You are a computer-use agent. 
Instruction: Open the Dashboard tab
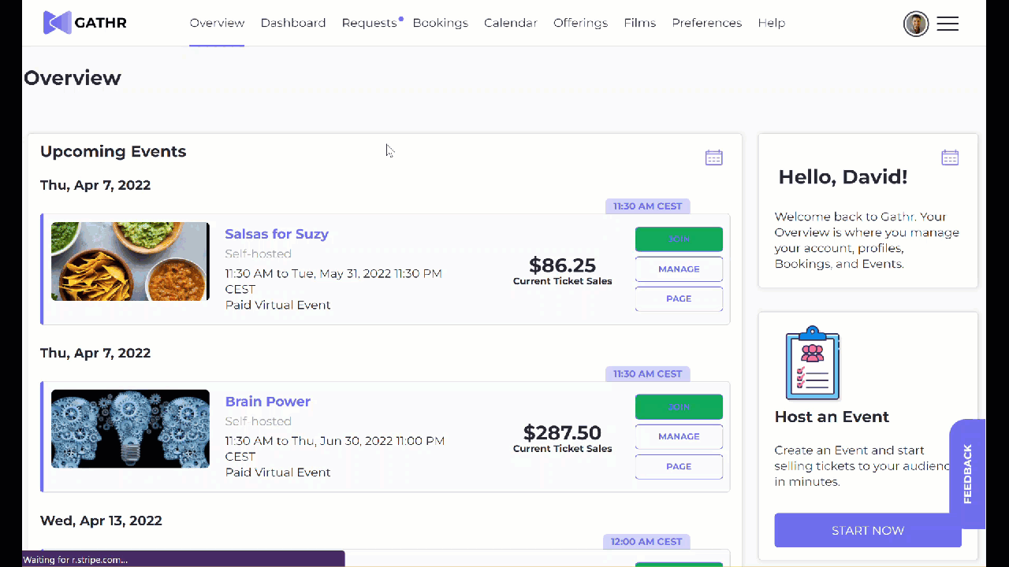pos(293,23)
